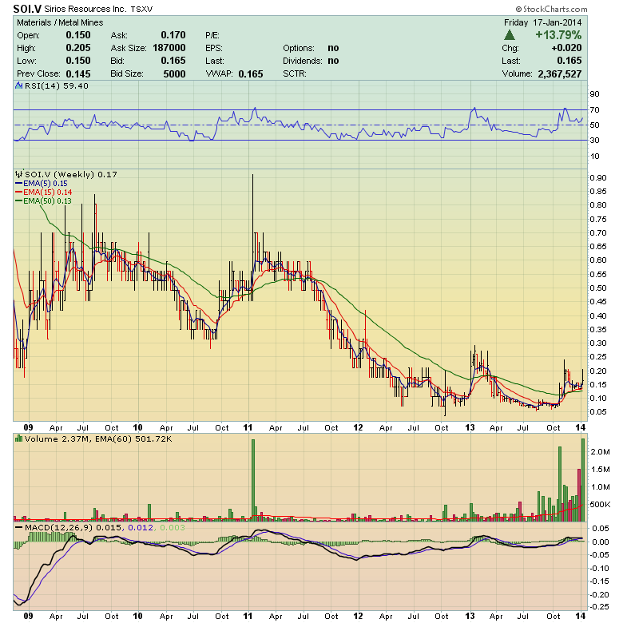Viewport: 623px width, 623px height.
Task: Click the Friday 17-Jan-2014 date
Action: 543,22
